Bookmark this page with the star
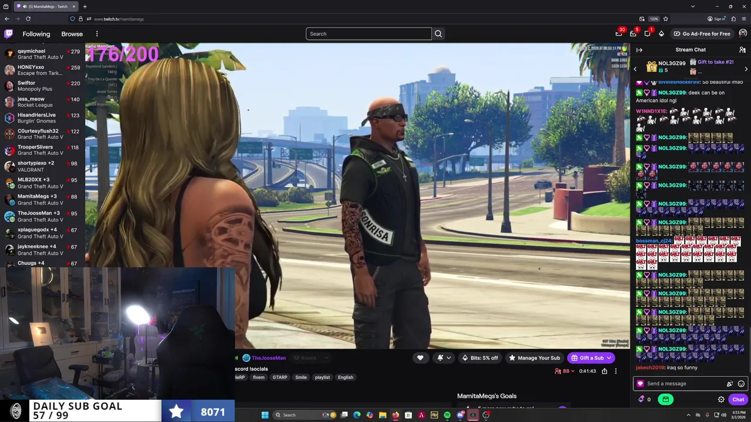 click(x=665, y=19)
